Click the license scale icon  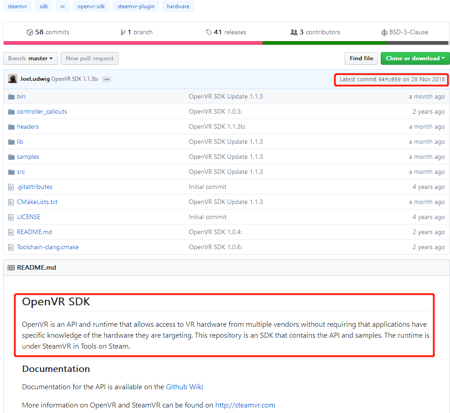(384, 32)
